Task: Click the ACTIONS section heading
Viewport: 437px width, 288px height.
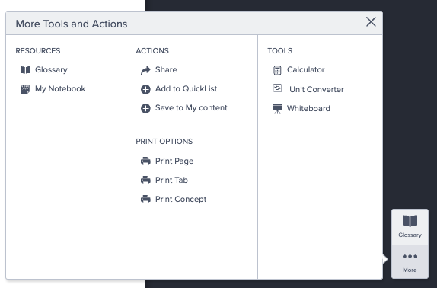Action: click(x=152, y=51)
